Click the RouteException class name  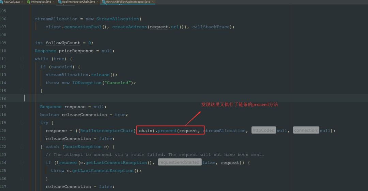point(83,147)
